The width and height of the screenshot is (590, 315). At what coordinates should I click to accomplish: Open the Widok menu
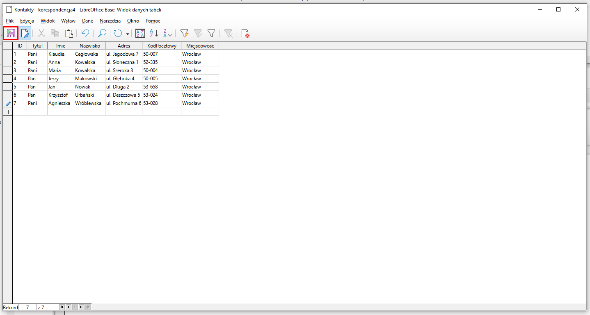pyautogui.click(x=48, y=21)
